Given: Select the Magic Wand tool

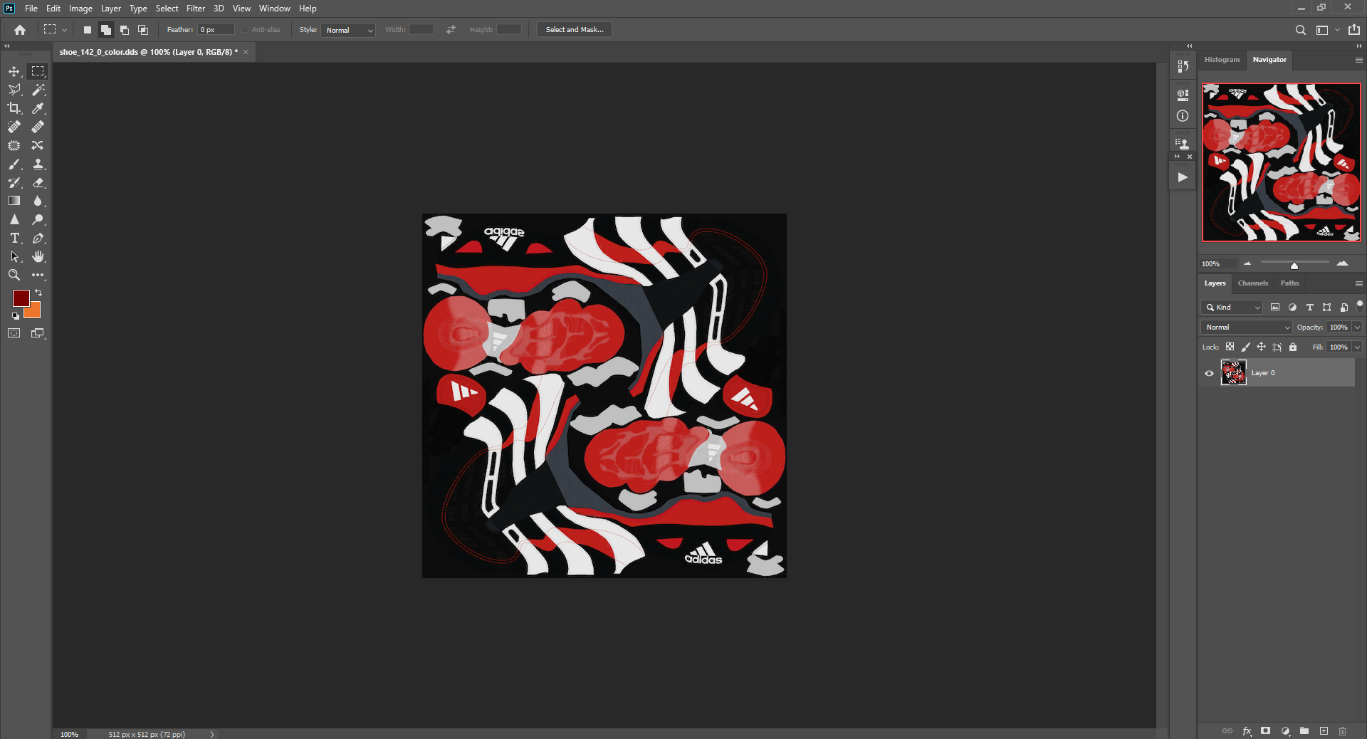Looking at the screenshot, I should (38, 90).
